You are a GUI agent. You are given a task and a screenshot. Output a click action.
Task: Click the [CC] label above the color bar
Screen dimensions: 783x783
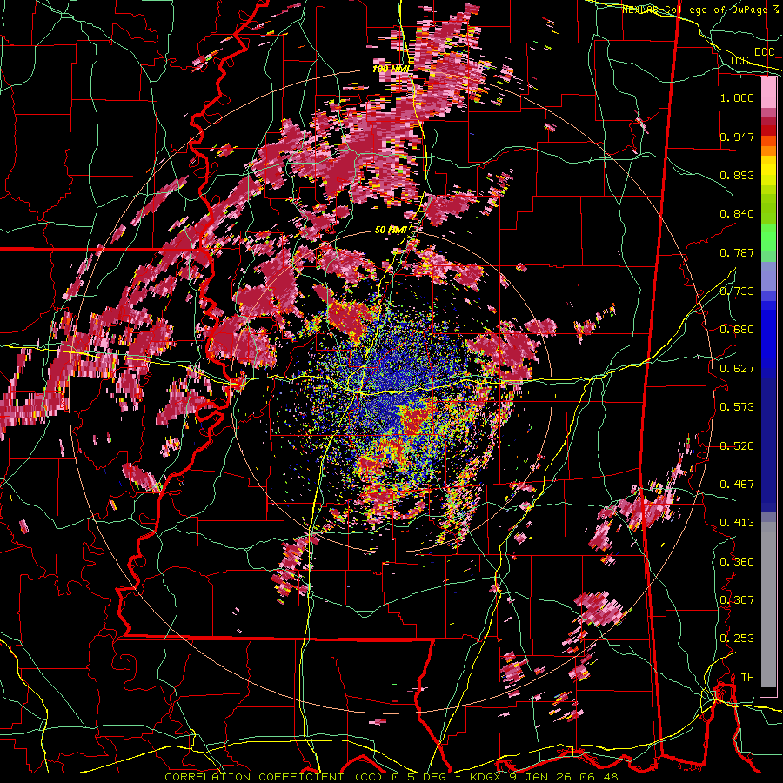tap(743, 60)
